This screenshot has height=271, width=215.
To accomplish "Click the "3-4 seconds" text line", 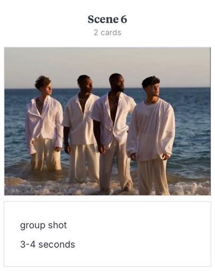I will [48, 245].
